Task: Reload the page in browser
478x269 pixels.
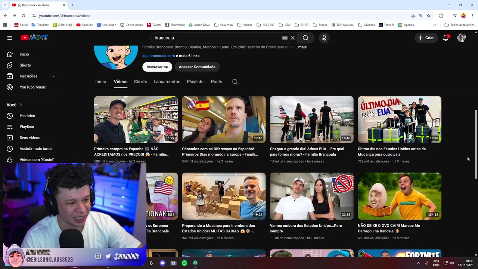Action: coord(23,16)
